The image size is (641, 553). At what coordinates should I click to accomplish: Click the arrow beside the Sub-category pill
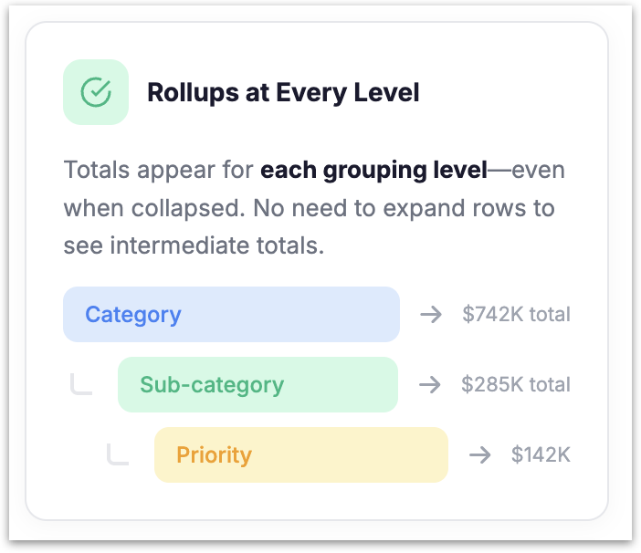430,384
